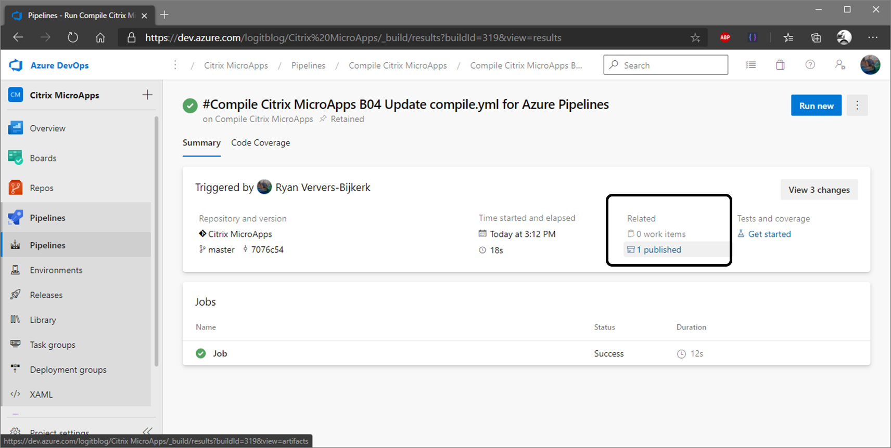Click the Compile Citrix MicroApps B... breadcrumb
The height and width of the screenshot is (448, 891).
pyautogui.click(x=526, y=65)
